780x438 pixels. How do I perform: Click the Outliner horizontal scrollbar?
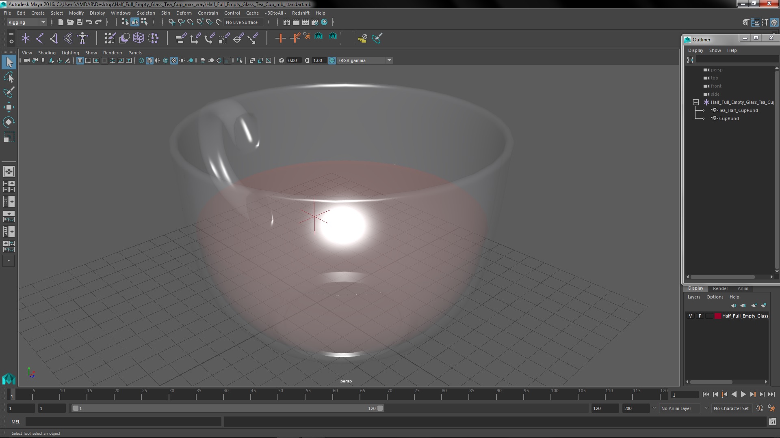722,277
